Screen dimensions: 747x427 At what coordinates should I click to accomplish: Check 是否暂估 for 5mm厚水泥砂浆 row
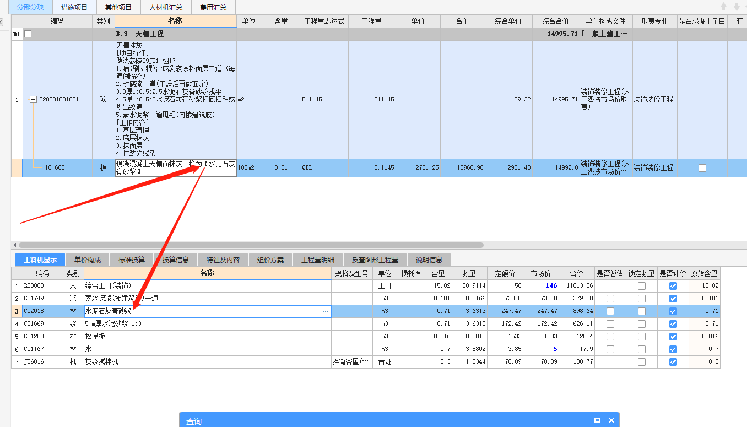coord(610,324)
